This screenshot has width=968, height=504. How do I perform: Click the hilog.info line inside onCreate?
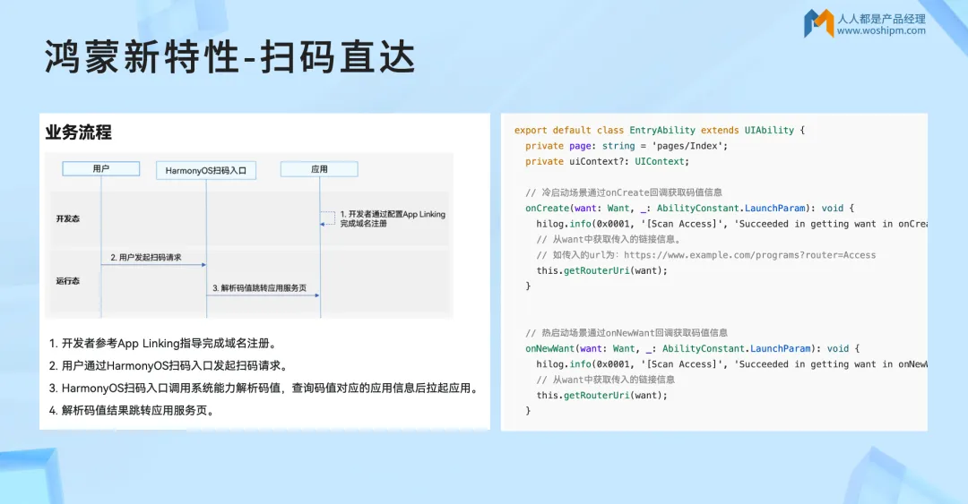731,224
